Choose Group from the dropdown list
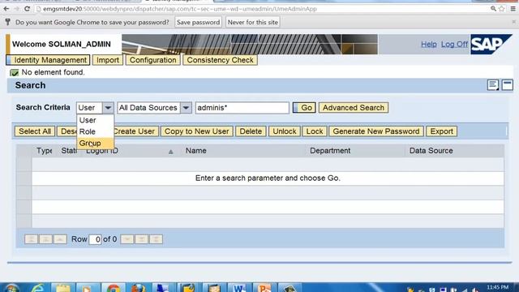Image resolution: width=519 pixels, height=292 pixels. (x=96, y=143)
